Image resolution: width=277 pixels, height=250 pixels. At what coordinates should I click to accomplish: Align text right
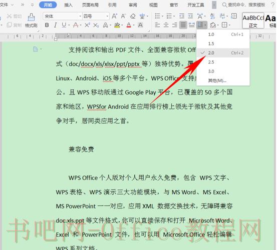tap(174, 25)
